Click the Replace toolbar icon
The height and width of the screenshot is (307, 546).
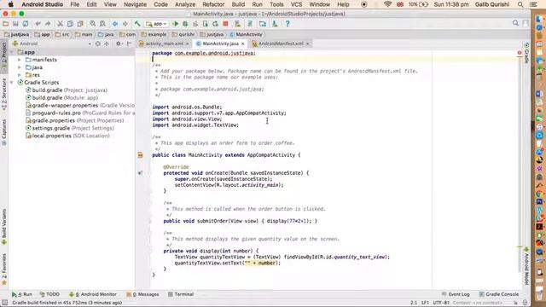(x=102, y=24)
